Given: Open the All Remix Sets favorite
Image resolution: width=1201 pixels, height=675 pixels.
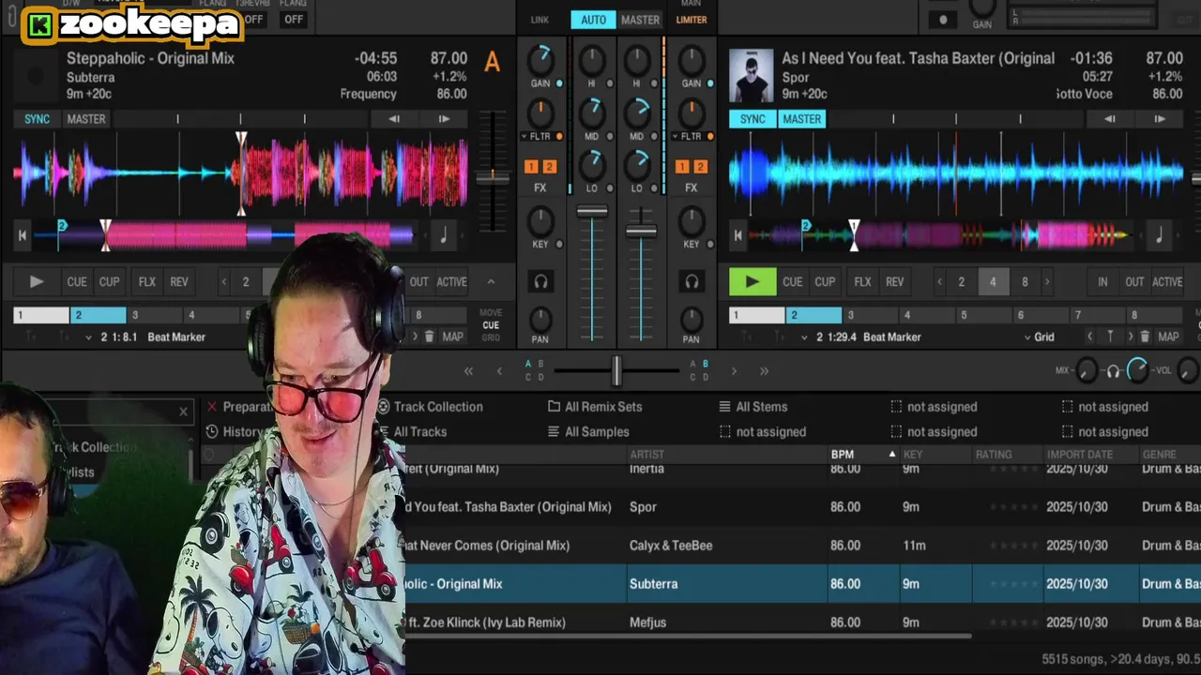Looking at the screenshot, I should tap(595, 407).
